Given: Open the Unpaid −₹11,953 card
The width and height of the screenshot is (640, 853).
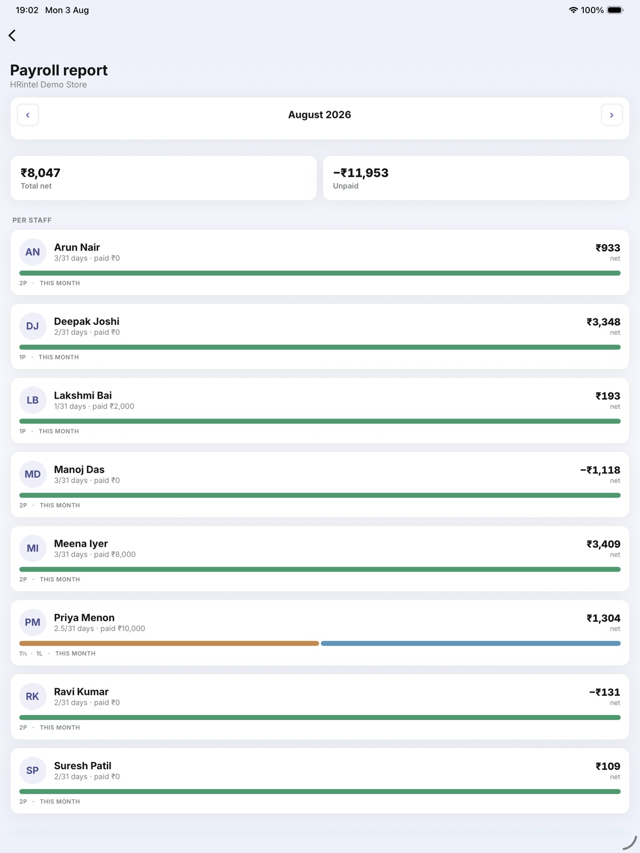Looking at the screenshot, I should (476, 178).
